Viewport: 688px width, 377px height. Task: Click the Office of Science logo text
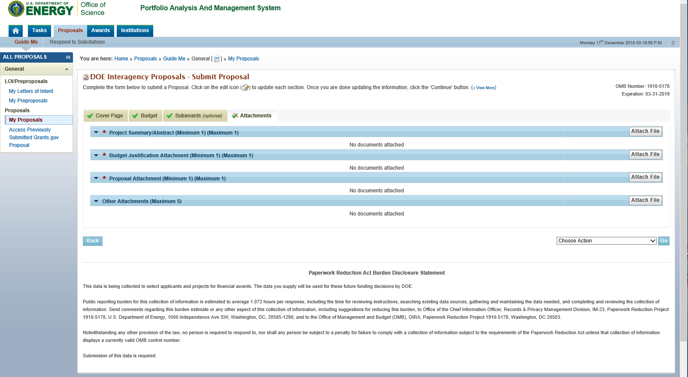tap(93, 9)
